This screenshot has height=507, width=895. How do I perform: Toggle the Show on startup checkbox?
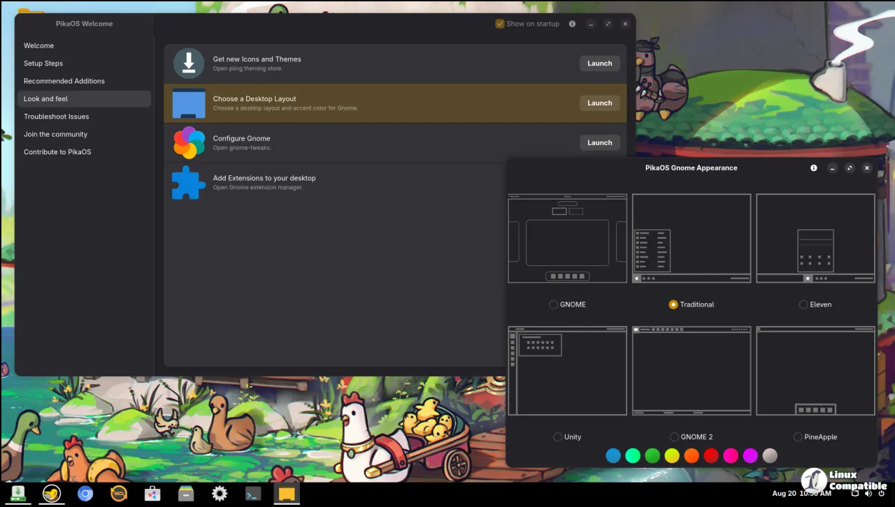pos(500,24)
